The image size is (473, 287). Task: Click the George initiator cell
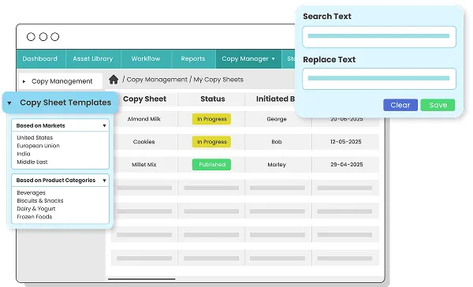tap(277, 119)
